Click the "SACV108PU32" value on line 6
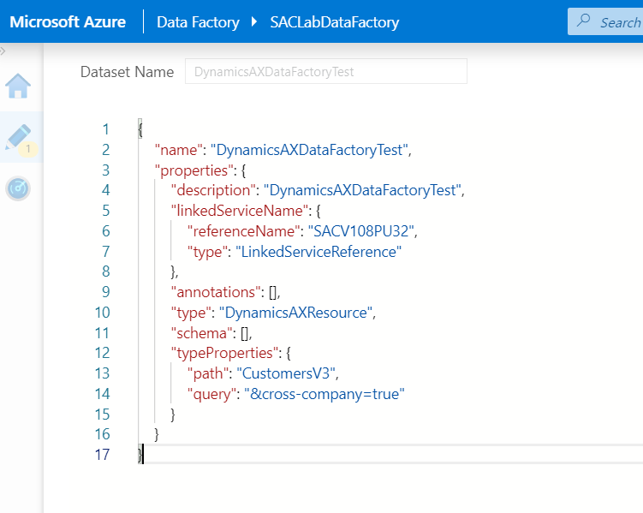Viewport: 643px width, 513px height. click(361, 231)
